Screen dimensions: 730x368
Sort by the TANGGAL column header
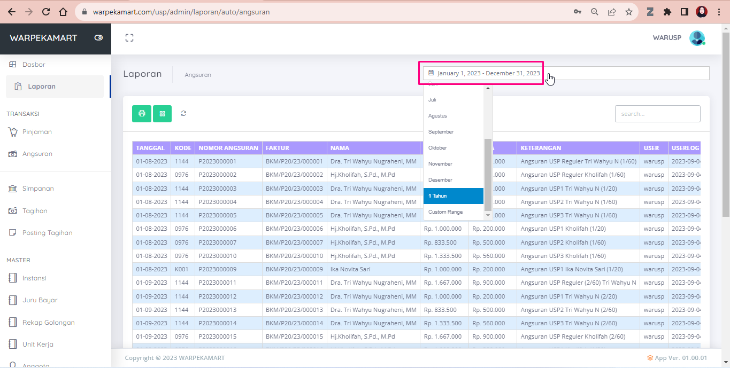pos(151,148)
